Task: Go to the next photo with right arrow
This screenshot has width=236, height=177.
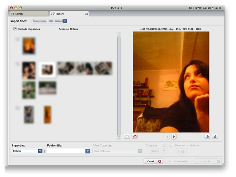Action: pos(174,137)
